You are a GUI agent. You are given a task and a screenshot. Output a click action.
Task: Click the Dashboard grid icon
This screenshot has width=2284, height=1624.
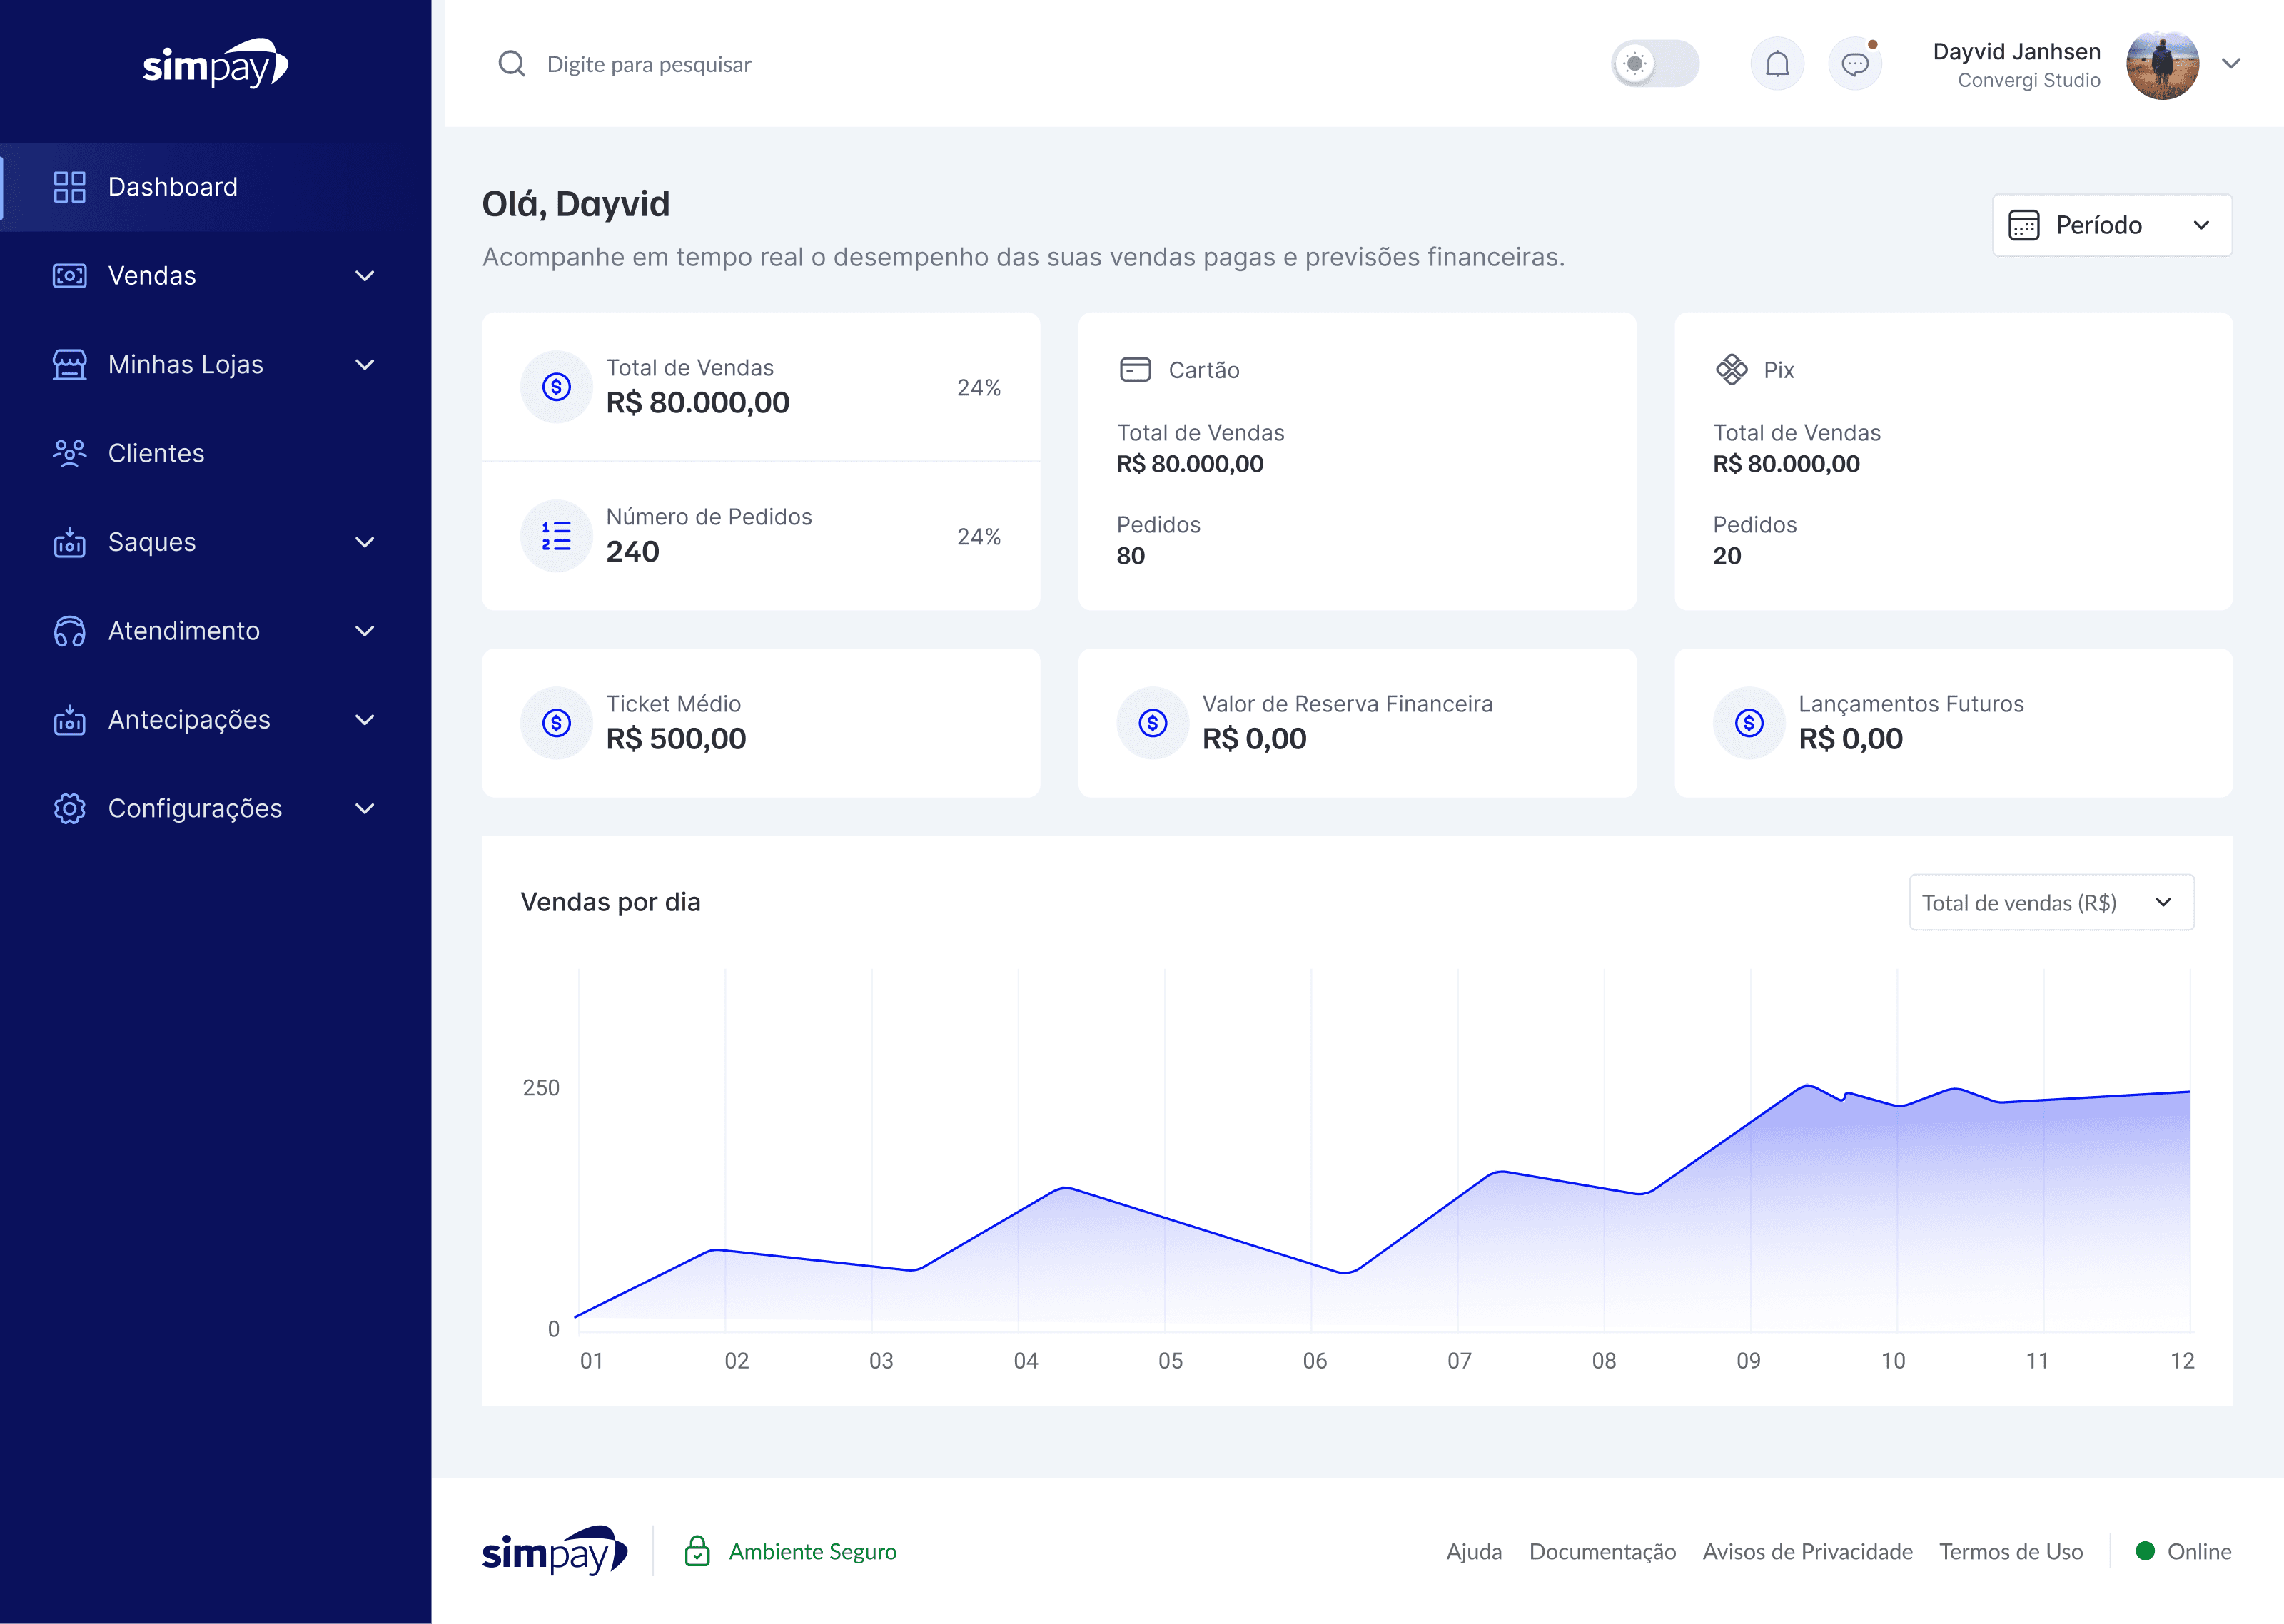[69, 187]
